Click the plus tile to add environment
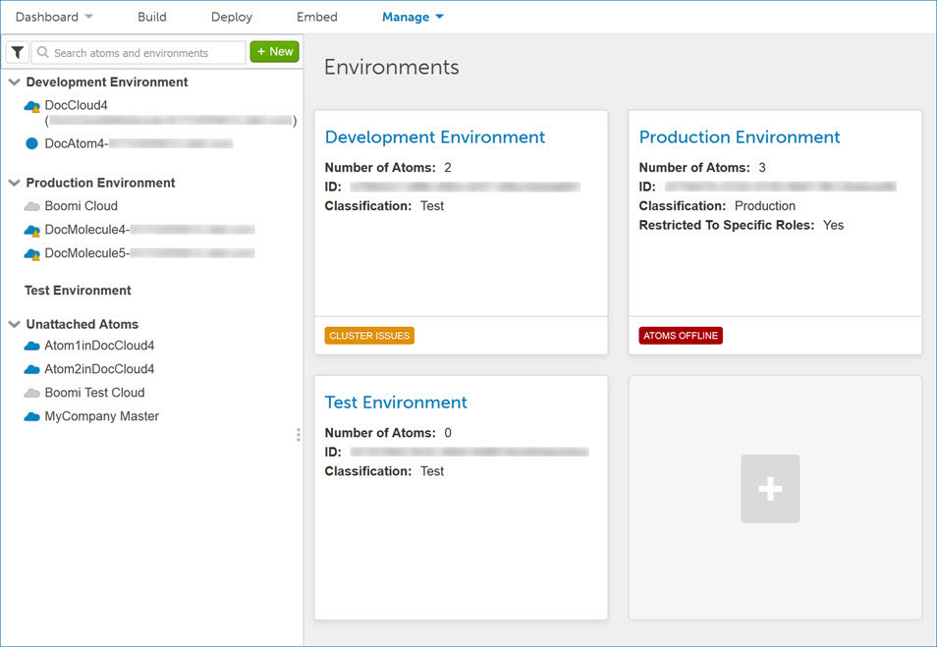The width and height of the screenshot is (937, 647). [x=770, y=489]
